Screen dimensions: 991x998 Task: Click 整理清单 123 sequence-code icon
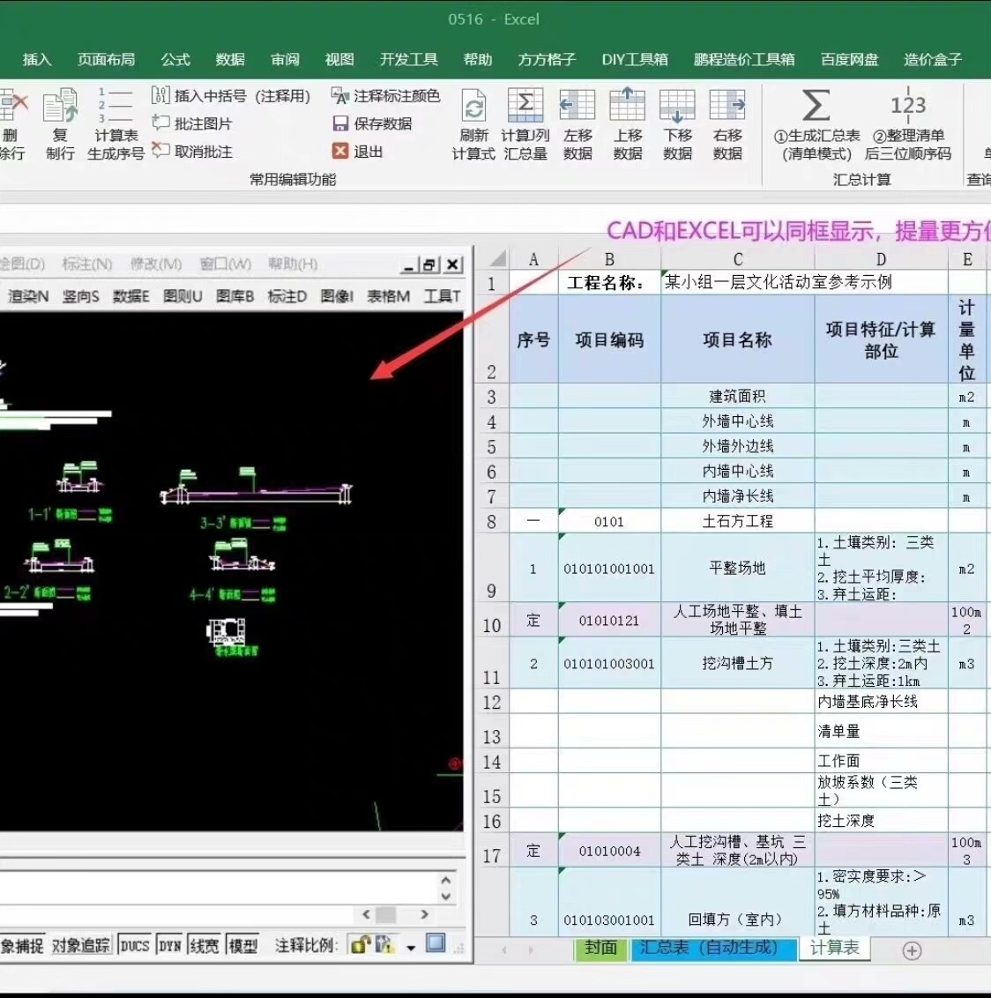point(908,106)
